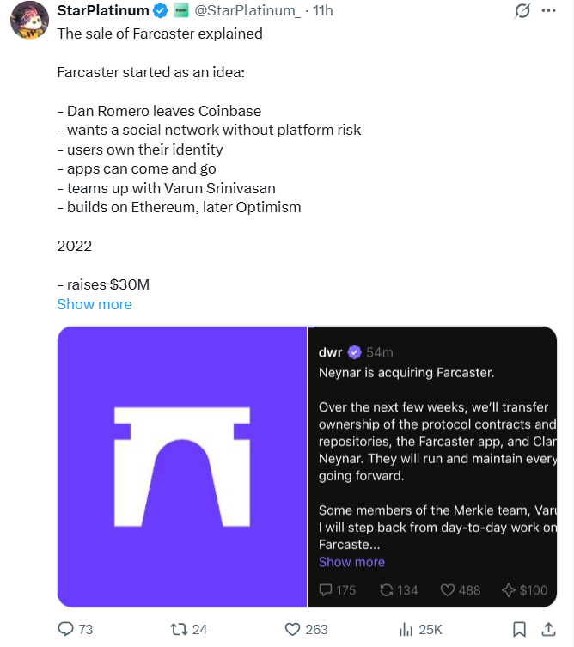Open the purple Farcaster logo image
574x647 pixels.
coord(182,467)
